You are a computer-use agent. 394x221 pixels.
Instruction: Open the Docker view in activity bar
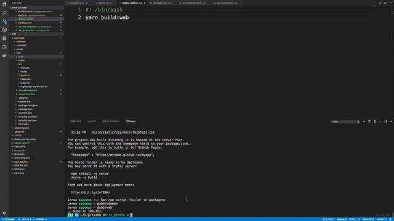(x=4, y=55)
